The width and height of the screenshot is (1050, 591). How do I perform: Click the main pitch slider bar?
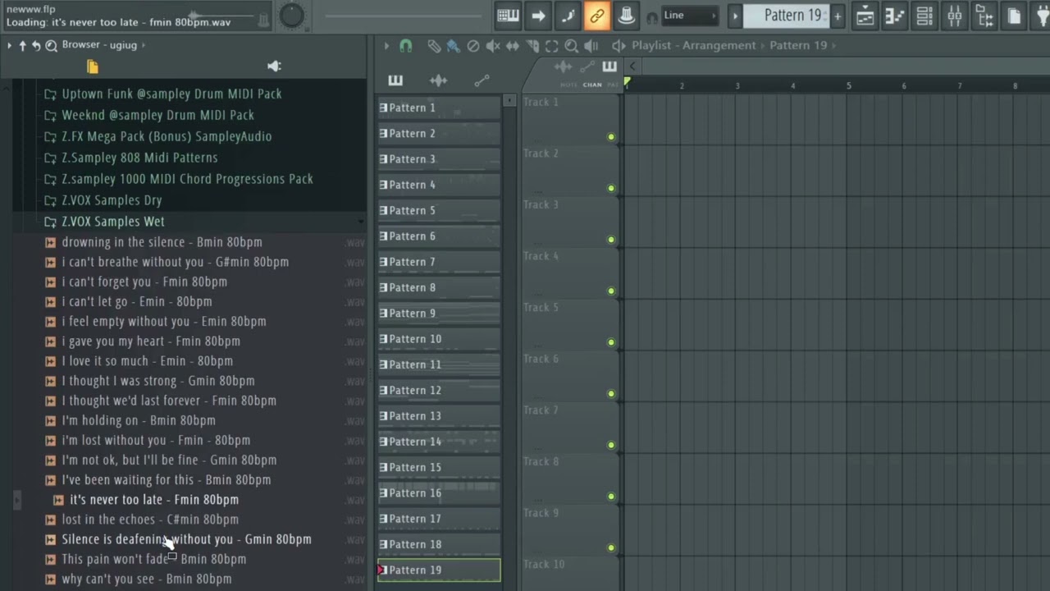pyautogui.click(x=402, y=16)
